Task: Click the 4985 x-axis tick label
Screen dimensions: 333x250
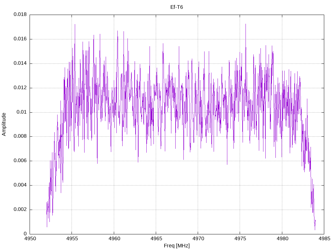Action: pyautogui.click(x=325, y=239)
